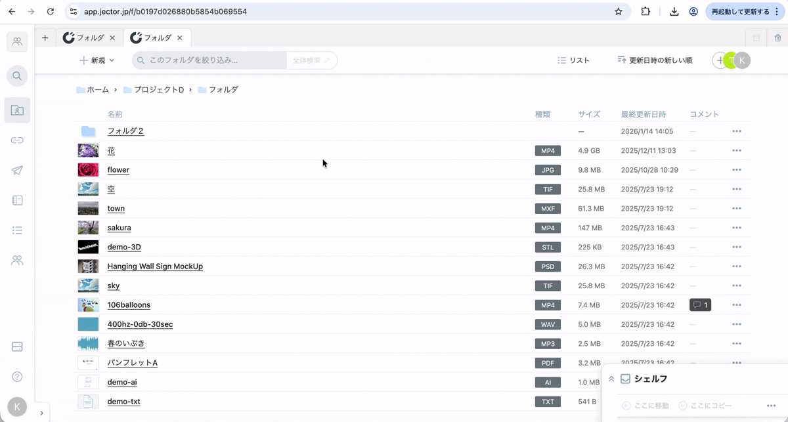This screenshot has width=788, height=422.
Task: Switch to the first フォルダ tab
Action: [x=90, y=38]
